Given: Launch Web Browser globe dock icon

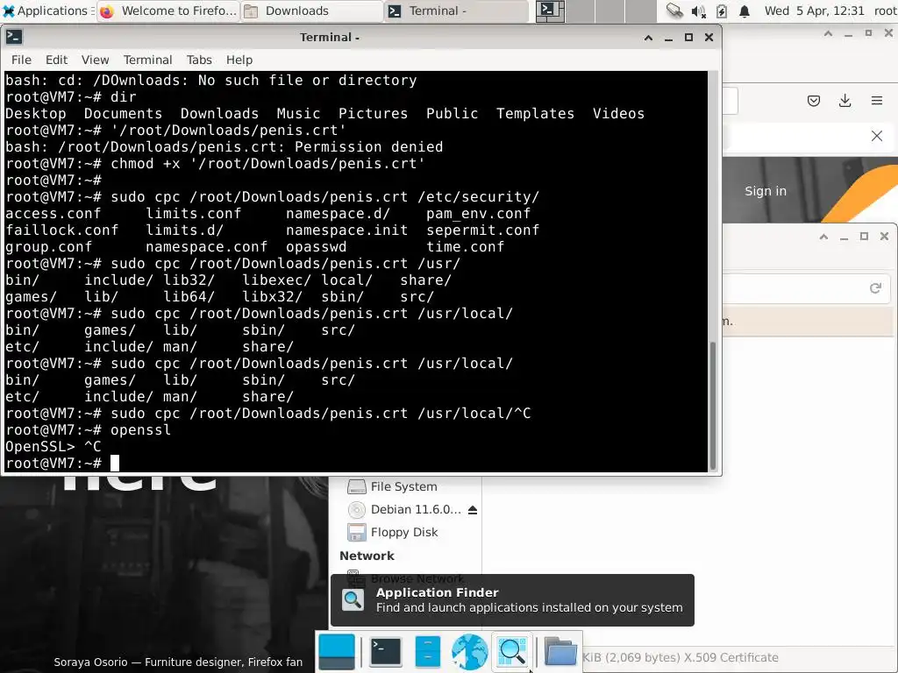Looking at the screenshot, I should (x=470, y=651).
